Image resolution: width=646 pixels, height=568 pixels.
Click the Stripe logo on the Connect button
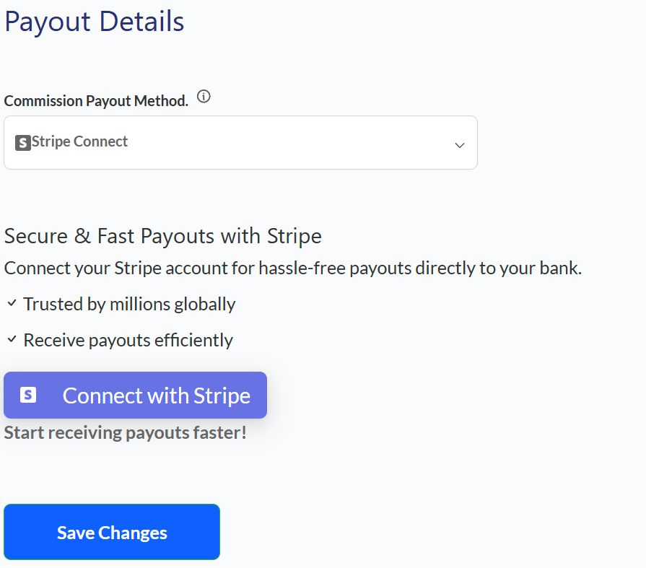coord(28,395)
